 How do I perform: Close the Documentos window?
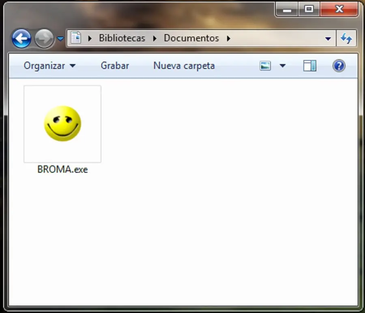(339, 10)
